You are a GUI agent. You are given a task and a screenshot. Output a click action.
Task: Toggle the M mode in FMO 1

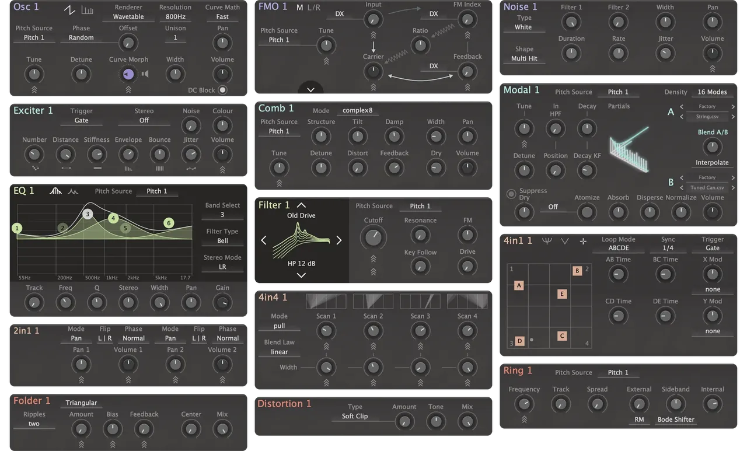click(x=299, y=8)
